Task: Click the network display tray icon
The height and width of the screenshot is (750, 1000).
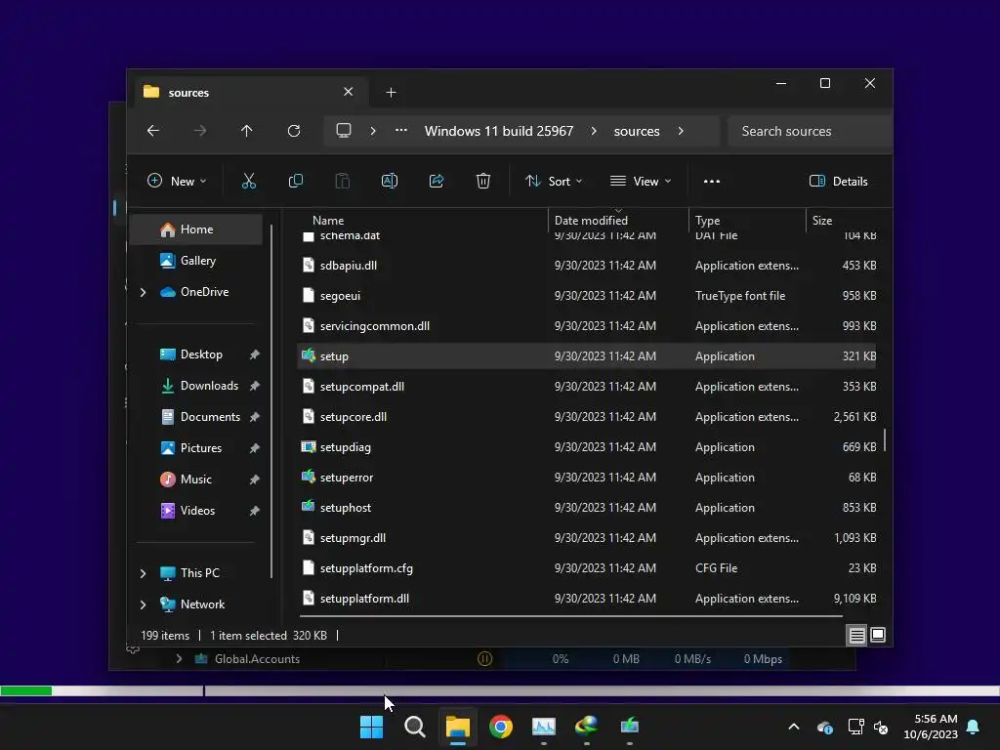Action: [x=855, y=727]
